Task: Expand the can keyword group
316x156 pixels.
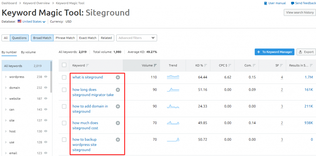Action: tap(6, 109)
